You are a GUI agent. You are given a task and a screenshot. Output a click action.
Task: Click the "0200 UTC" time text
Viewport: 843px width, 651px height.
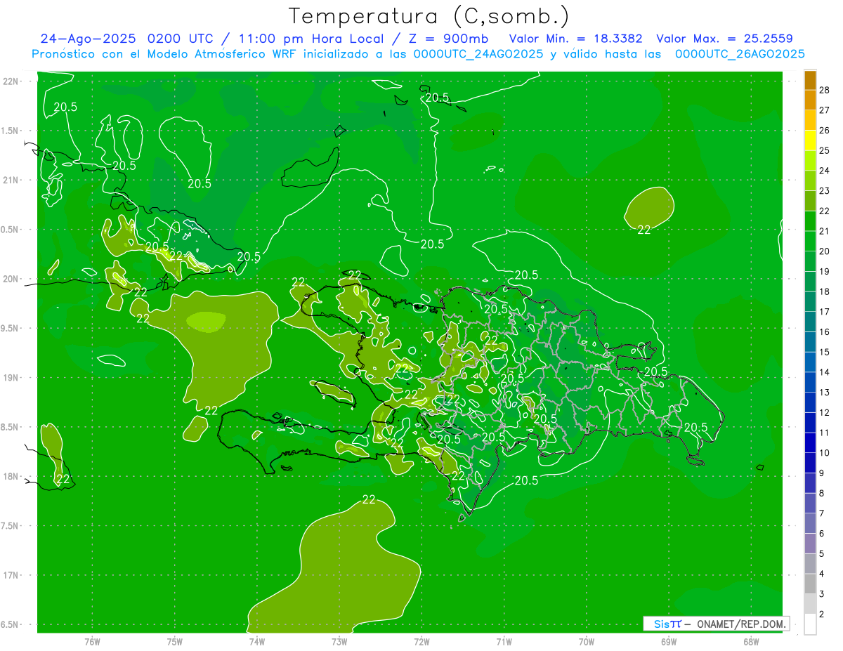pos(182,39)
